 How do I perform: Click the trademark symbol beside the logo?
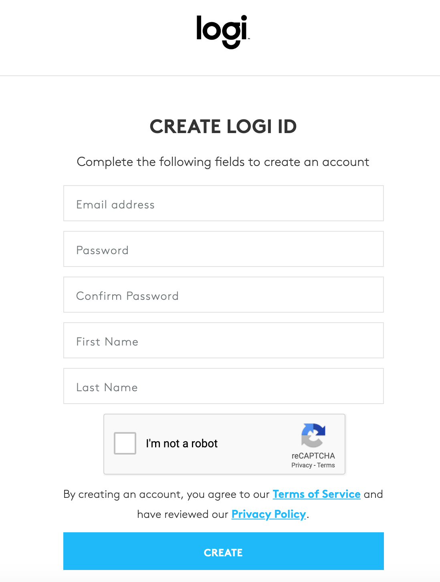point(249,39)
